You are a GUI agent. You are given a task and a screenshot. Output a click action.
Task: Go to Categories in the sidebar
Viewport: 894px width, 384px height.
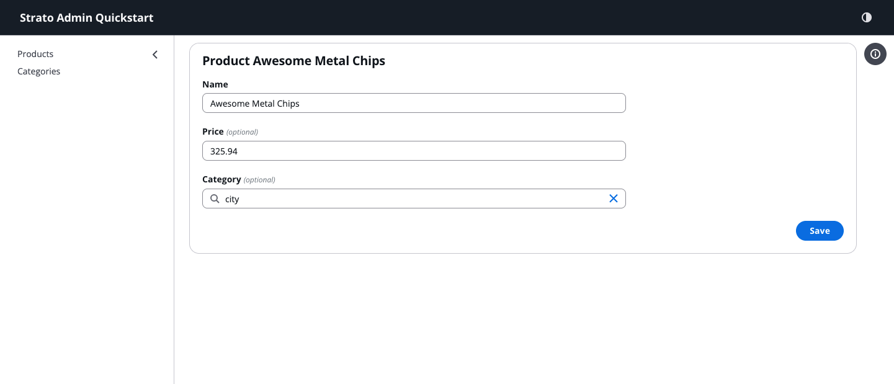click(x=38, y=71)
